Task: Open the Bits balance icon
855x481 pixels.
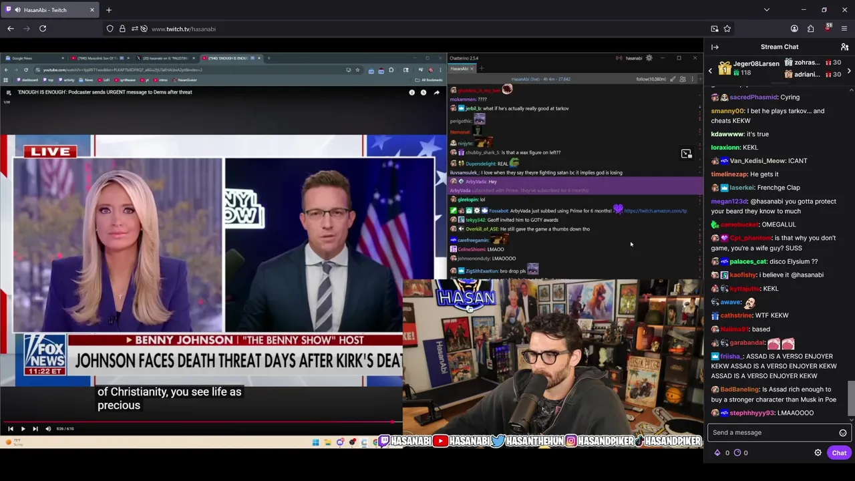Action: click(717, 453)
